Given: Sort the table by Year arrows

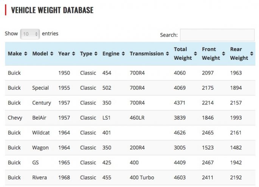Looking at the screenshot, I should point(74,54).
